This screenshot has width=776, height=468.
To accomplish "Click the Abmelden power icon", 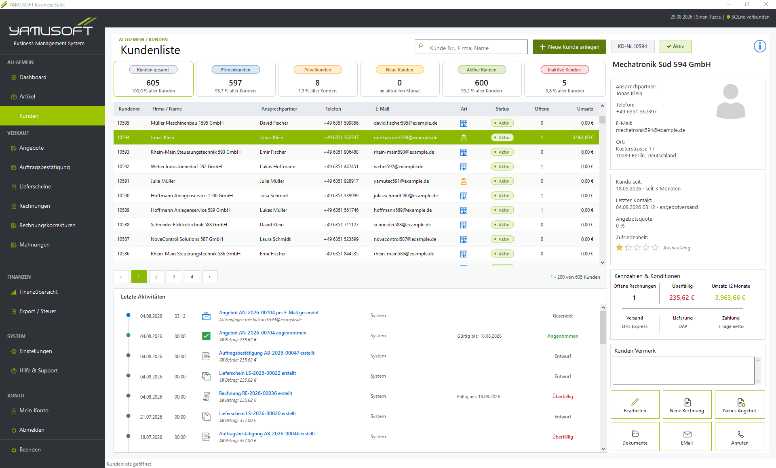I will tap(14, 430).
